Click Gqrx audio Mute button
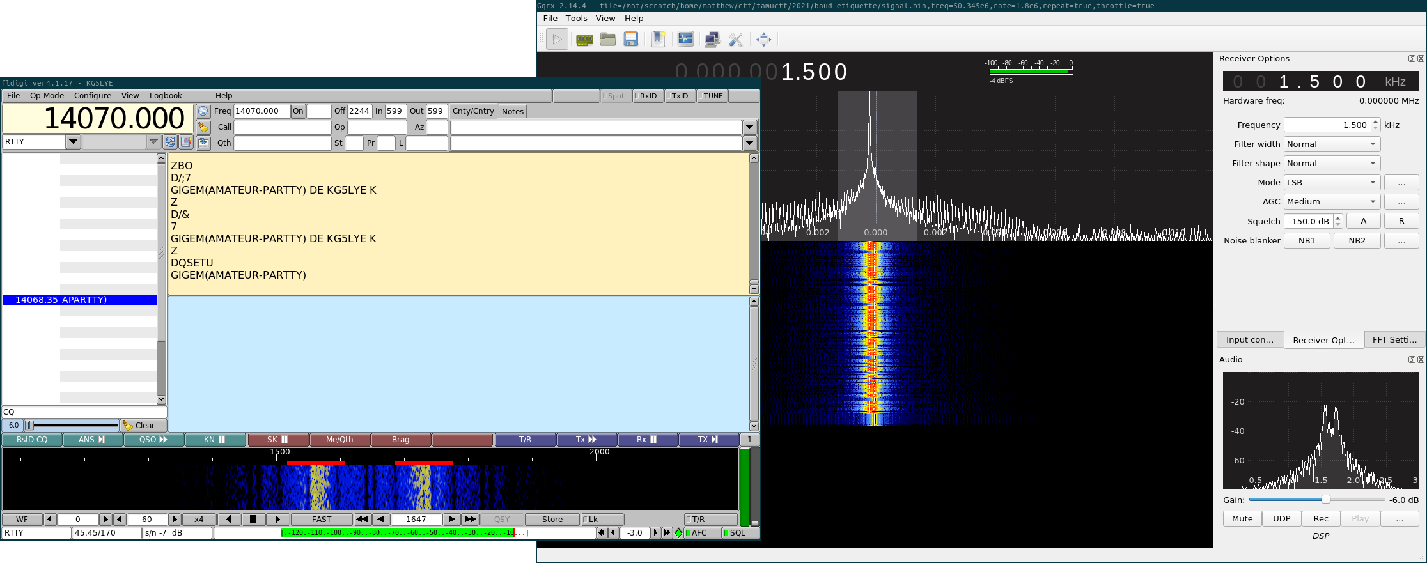The height and width of the screenshot is (563, 1427). pyautogui.click(x=1242, y=519)
